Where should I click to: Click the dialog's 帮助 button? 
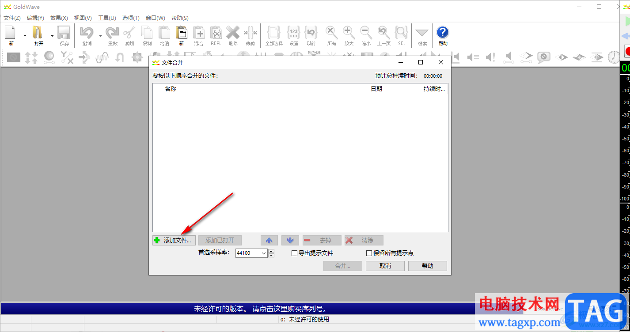[x=428, y=266]
